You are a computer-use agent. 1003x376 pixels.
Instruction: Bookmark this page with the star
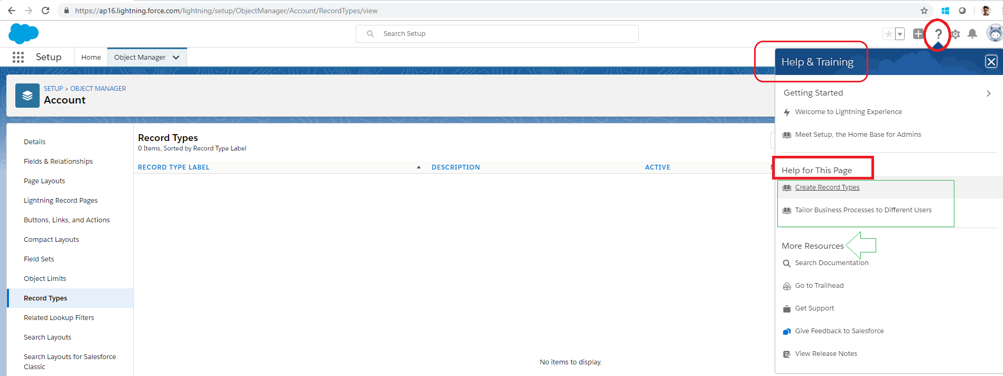(924, 11)
